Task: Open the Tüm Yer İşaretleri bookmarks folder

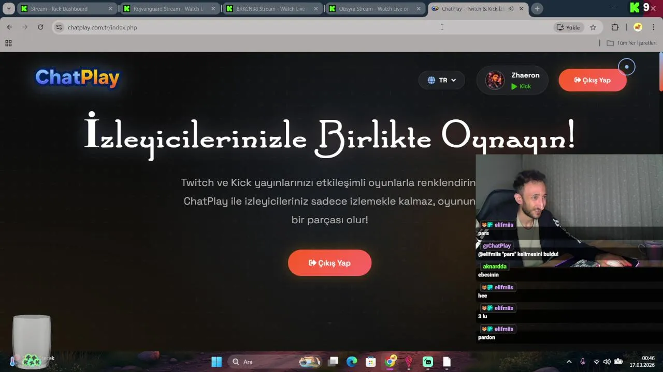Action: click(631, 43)
